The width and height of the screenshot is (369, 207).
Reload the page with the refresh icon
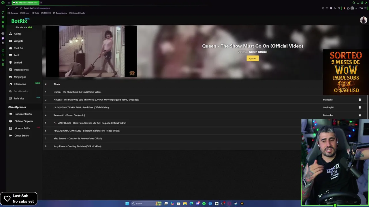tap(16, 8)
